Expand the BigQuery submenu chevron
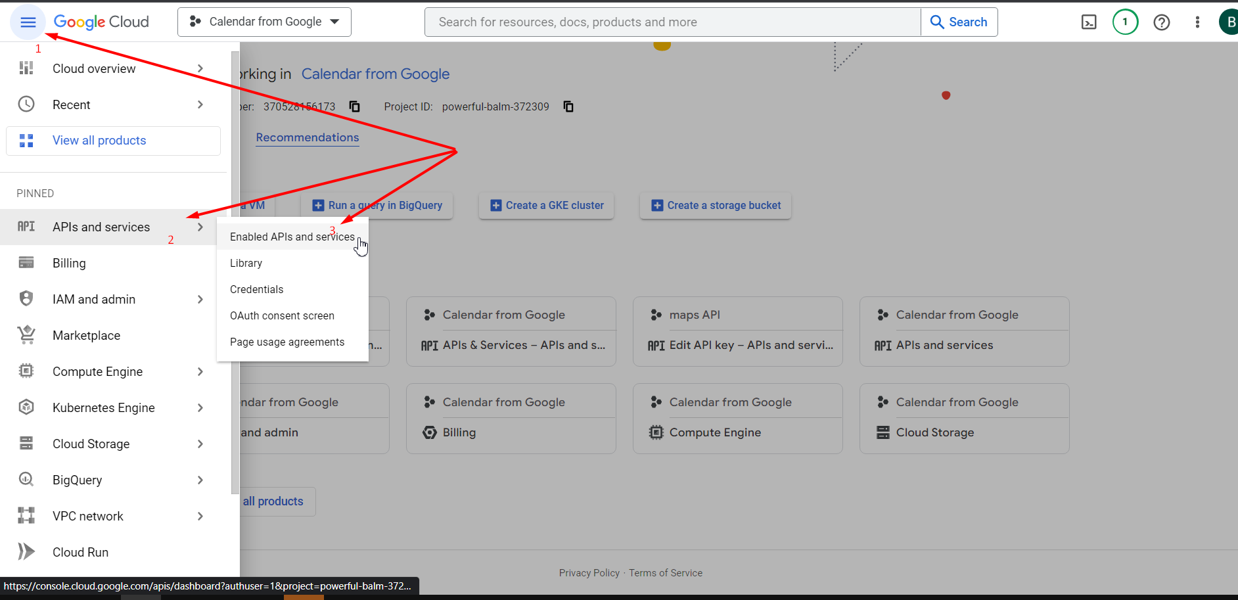The height and width of the screenshot is (600, 1238). point(200,480)
